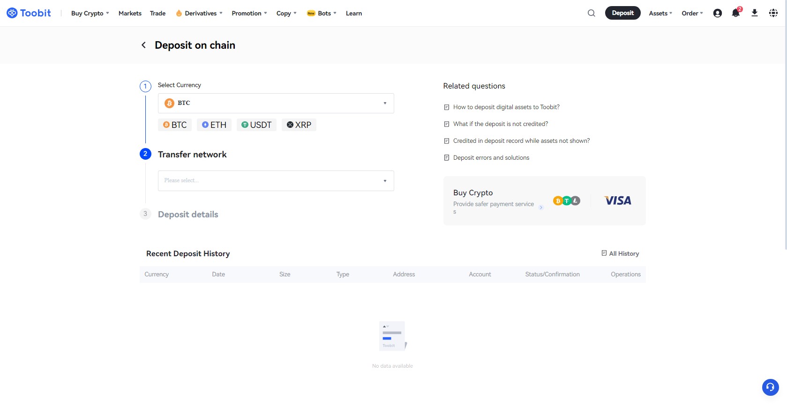The image size is (787, 415).
Task: Click the Date column header
Action: tap(218, 274)
